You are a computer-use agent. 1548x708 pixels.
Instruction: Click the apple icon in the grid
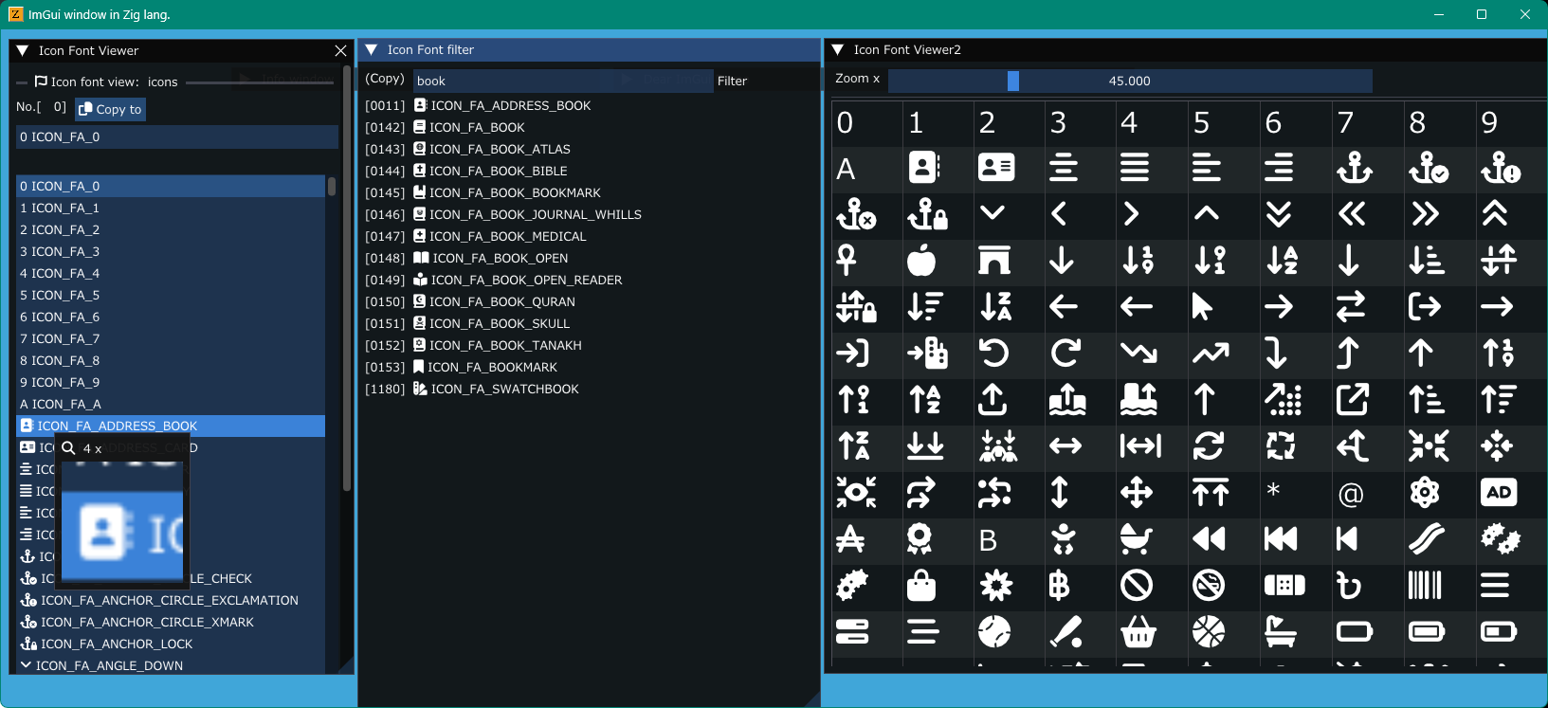(920, 260)
